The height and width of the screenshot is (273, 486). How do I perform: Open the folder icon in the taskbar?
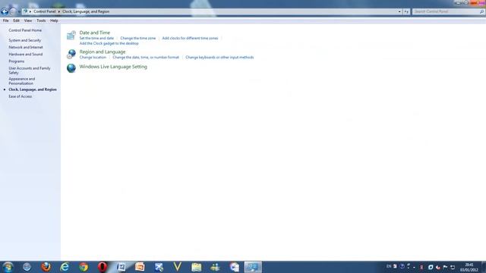tap(196, 267)
